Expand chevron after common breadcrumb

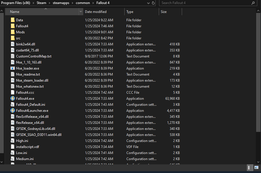(x=93, y=3)
